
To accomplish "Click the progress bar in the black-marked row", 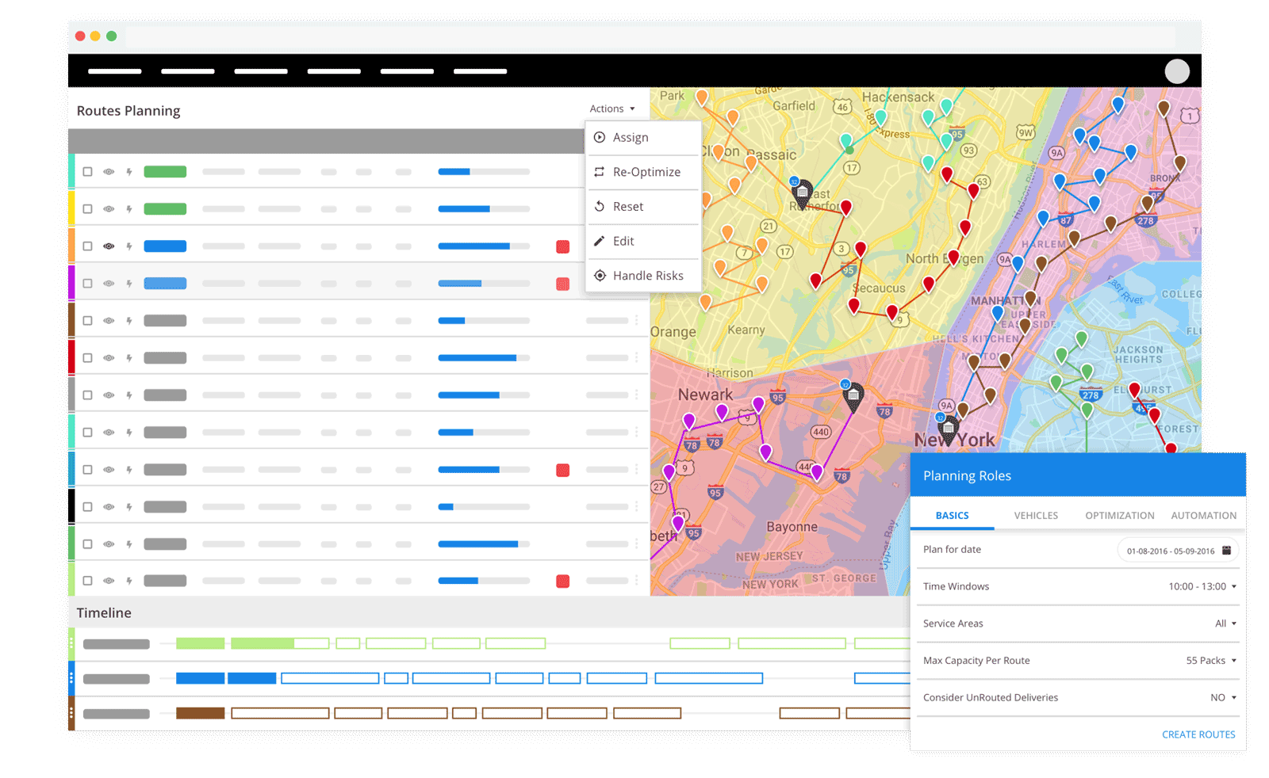I will (484, 507).
